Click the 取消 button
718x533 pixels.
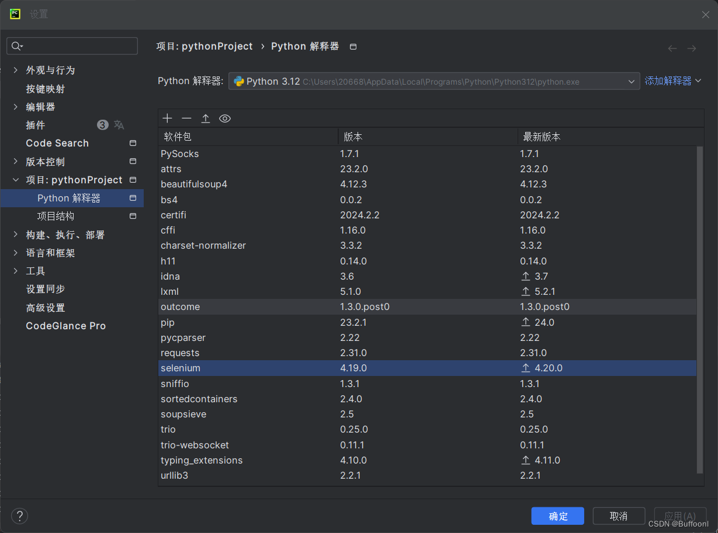pos(618,516)
